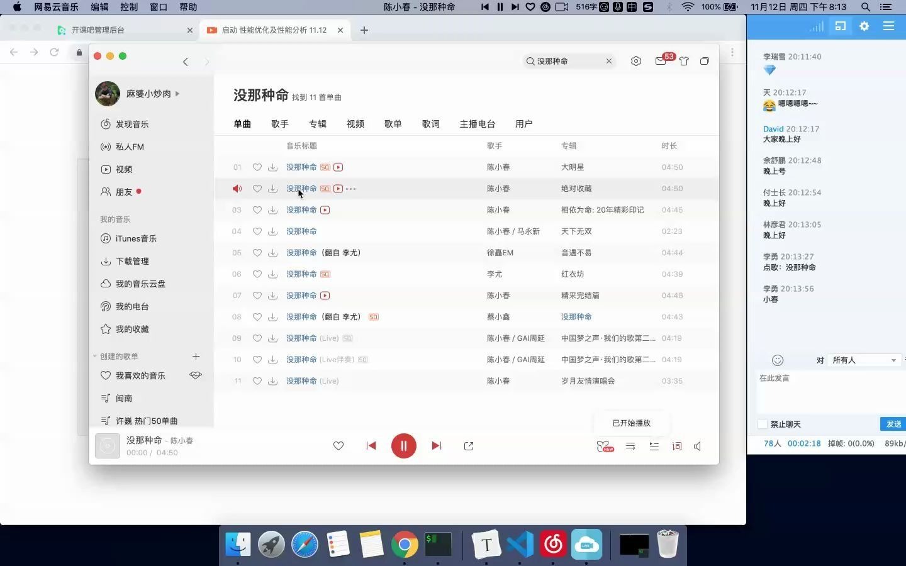This screenshot has height=566, width=906.
Task: Open 朋友 page in sidebar
Action: click(x=116, y=192)
